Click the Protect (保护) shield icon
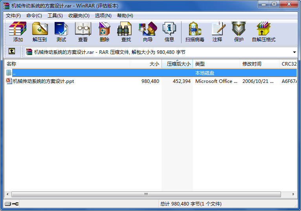 (239, 32)
